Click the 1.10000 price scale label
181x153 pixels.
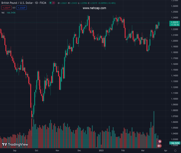click(175, 99)
